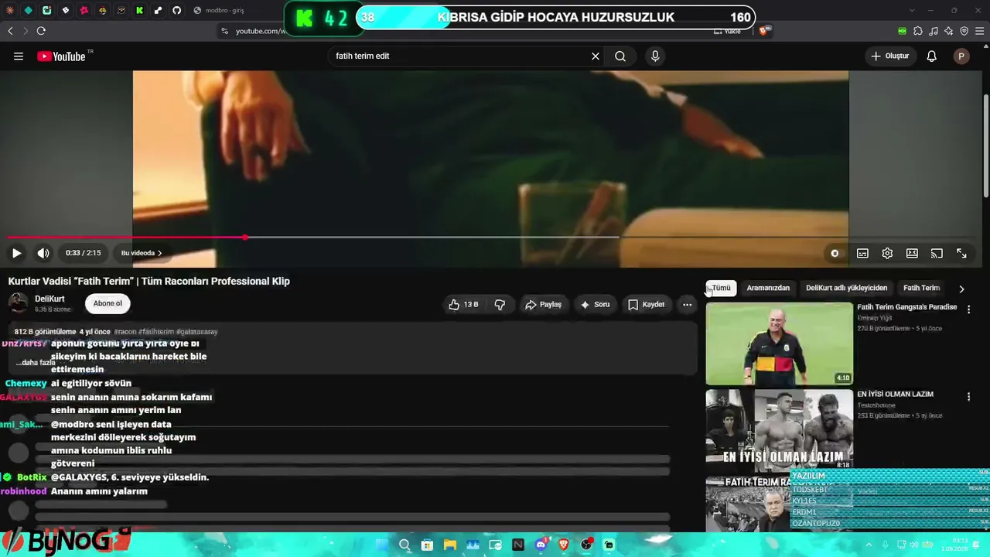
Task: Enter fullscreen mode
Action: [x=961, y=253]
